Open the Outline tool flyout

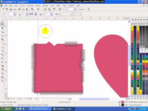click(2, 73)
